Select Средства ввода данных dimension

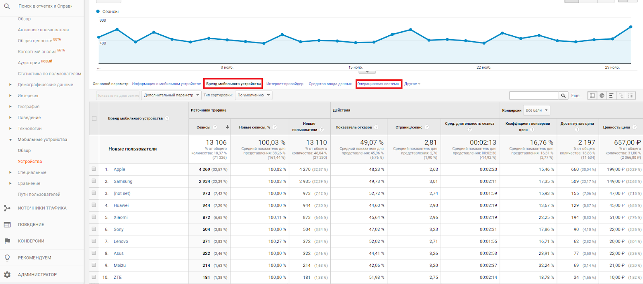[x=330, y=84]
